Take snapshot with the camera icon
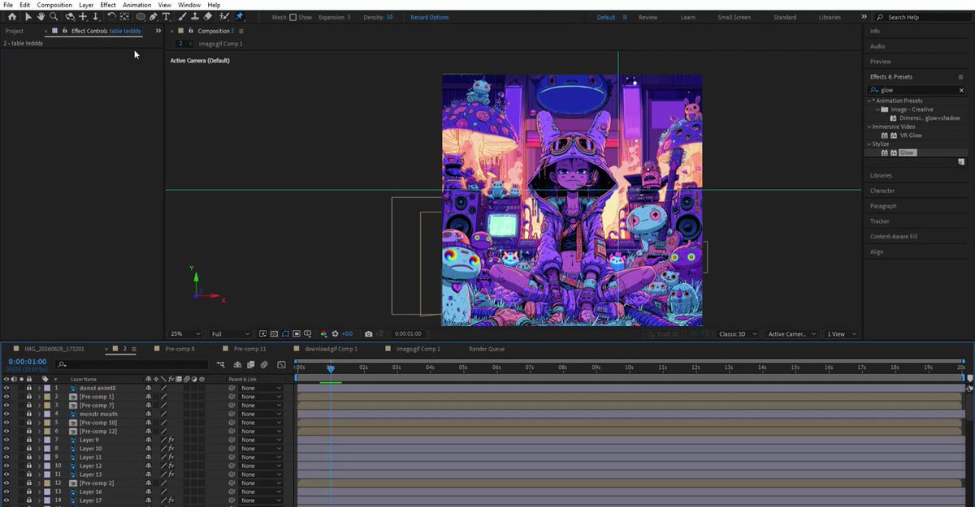Viewport: 975px width, 507px height. pyautogui.click(x=368, y=333)
